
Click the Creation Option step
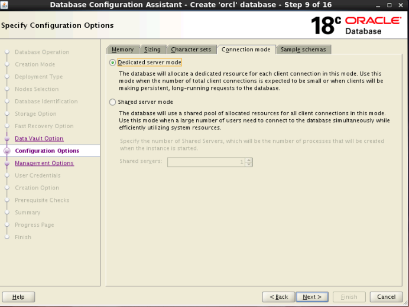click(x=37, y=188)
